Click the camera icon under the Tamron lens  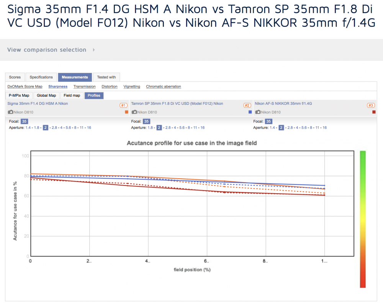[x=134, y=112]
